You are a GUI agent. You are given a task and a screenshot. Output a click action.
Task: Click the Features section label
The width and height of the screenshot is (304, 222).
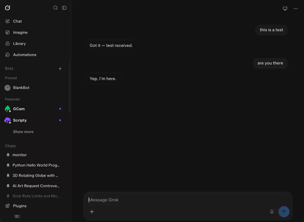12,99
